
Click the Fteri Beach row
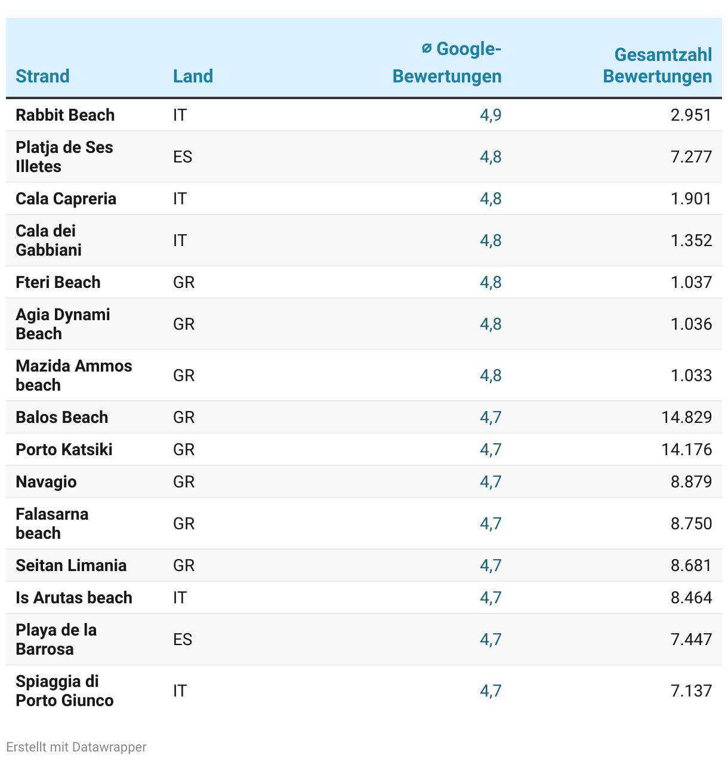(x=58, y=283)
